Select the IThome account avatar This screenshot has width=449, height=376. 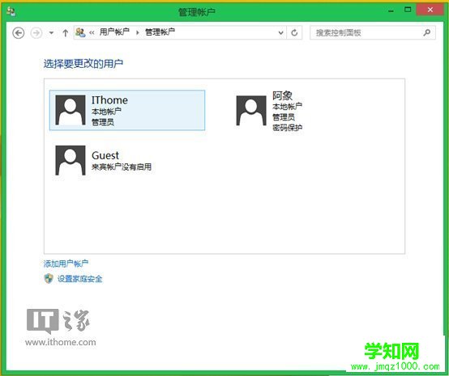point(71,110)
